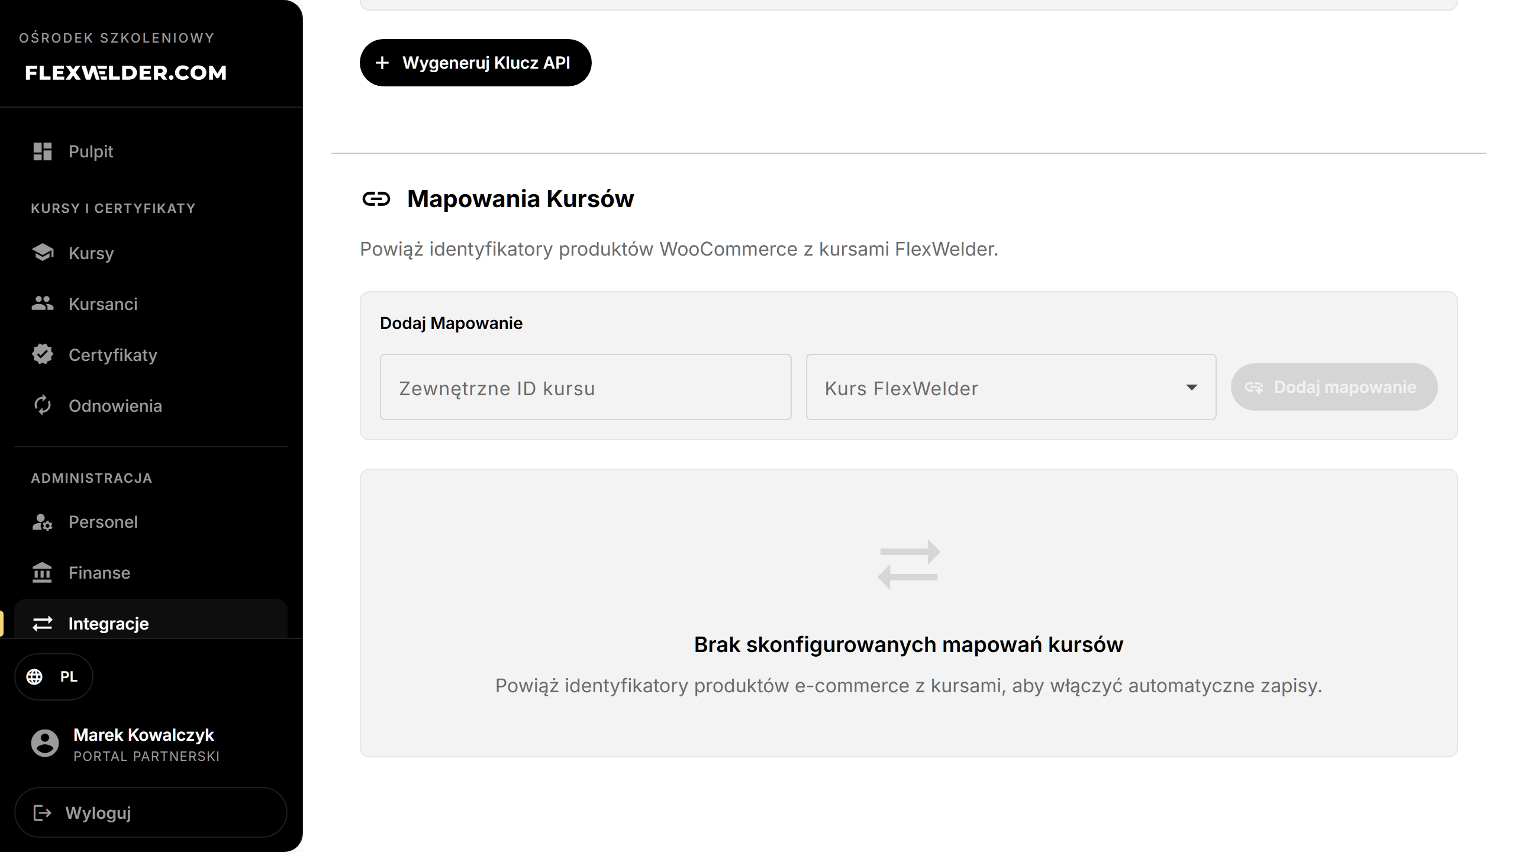
Task: Click the globe language icon
Action: click(34, 677)
